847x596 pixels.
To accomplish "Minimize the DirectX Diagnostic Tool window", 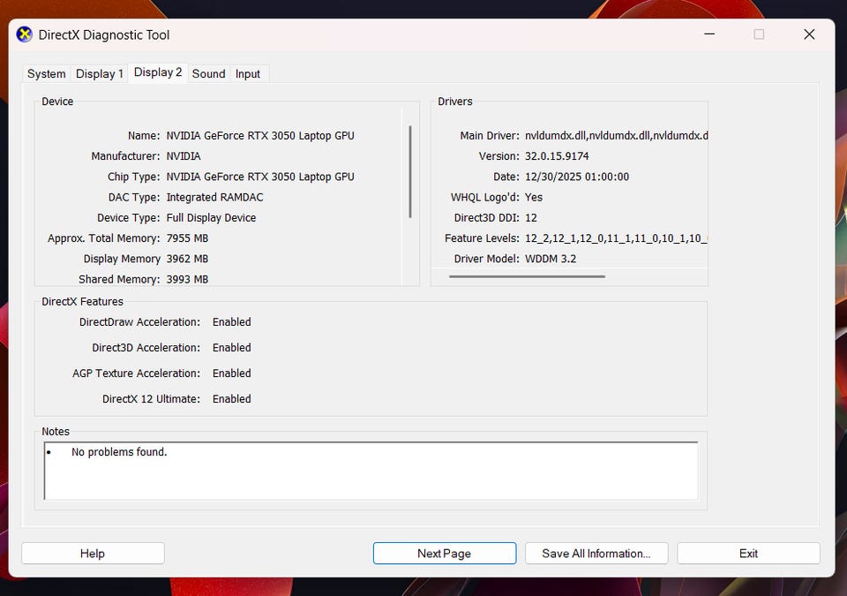I will (x=709, y=34).
